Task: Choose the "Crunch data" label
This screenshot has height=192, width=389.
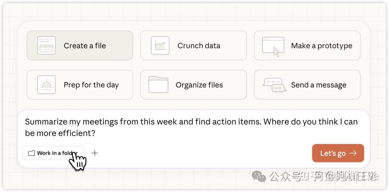Action: [x=198, y=46]
